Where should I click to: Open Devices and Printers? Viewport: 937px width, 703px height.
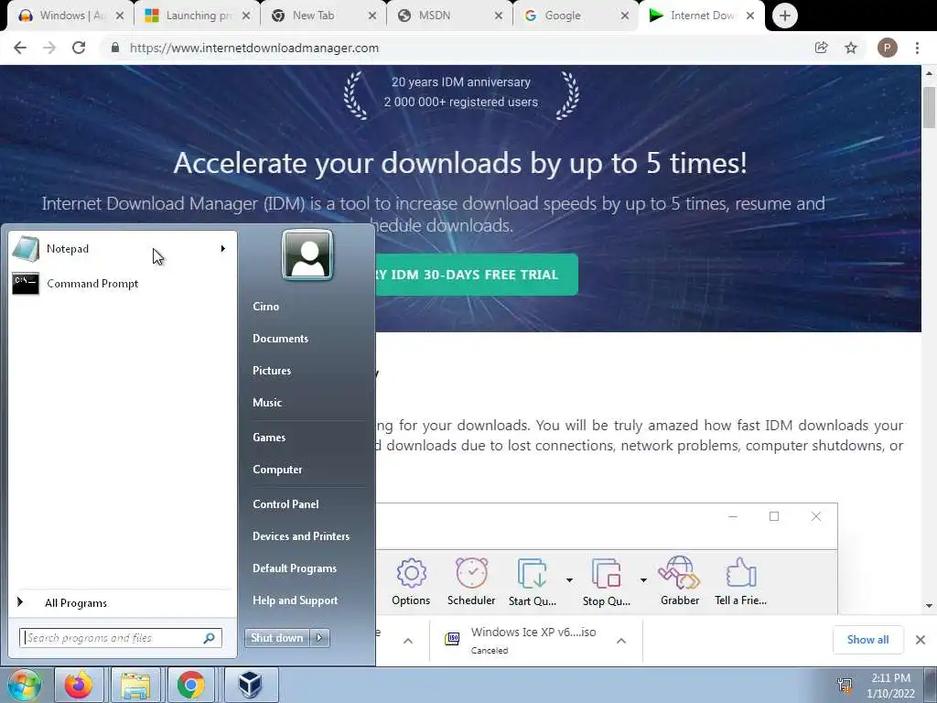(x=301, y=536)
